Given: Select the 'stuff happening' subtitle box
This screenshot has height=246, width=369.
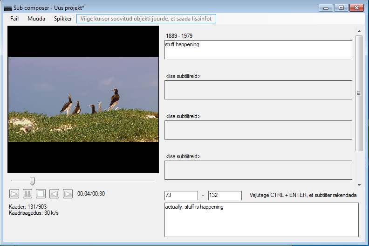Looking at the screenshot, I should 258,49.
